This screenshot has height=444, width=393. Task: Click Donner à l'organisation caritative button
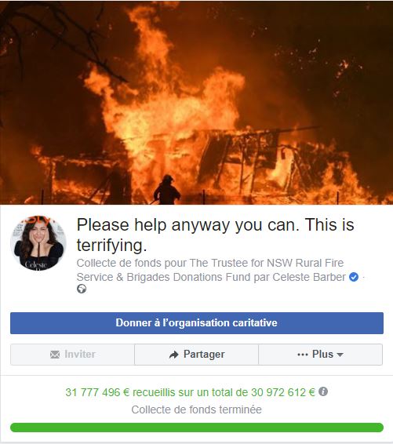tap(197, 323)
